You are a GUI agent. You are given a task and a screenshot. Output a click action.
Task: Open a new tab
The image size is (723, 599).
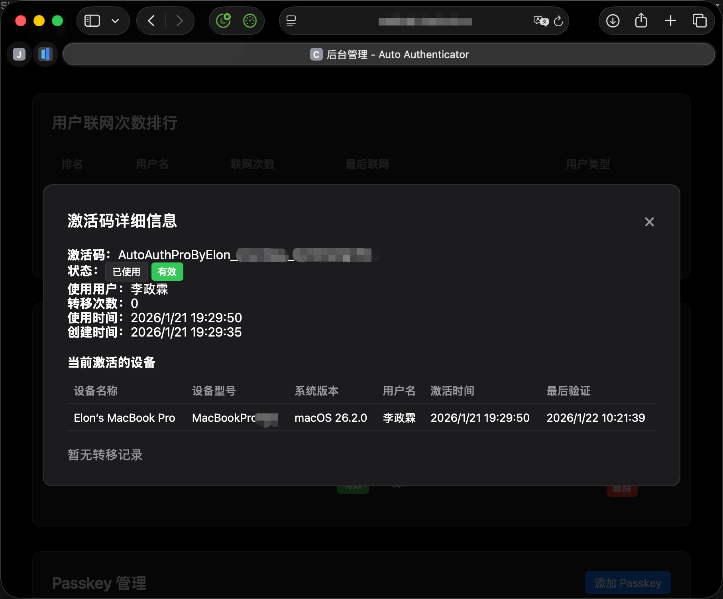pos(670,21)
